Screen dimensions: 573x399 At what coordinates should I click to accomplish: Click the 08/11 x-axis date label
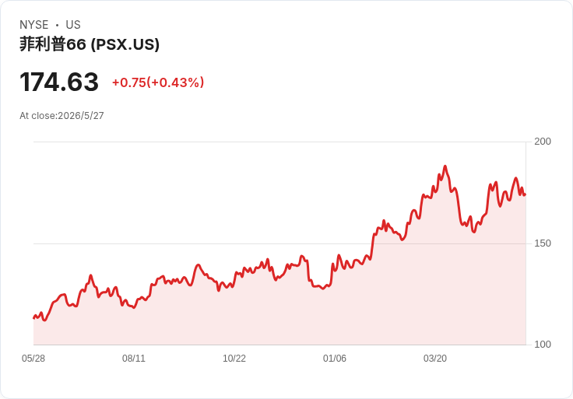(x=134, y=359)
